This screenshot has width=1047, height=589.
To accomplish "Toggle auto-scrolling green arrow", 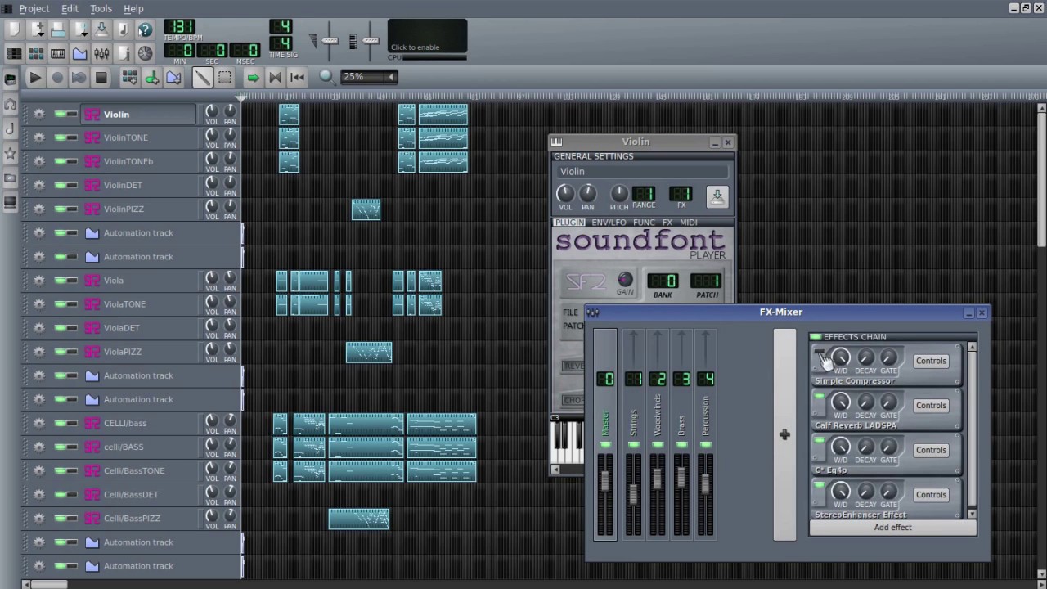I will pos(253,78).
